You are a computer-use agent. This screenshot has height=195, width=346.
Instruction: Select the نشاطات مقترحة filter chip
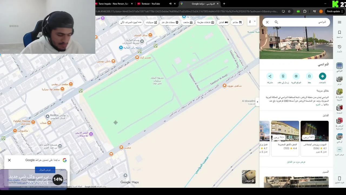pos(206,22)
